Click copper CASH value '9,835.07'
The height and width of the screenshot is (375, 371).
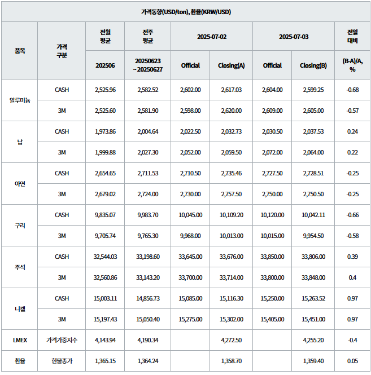point(105,215)
